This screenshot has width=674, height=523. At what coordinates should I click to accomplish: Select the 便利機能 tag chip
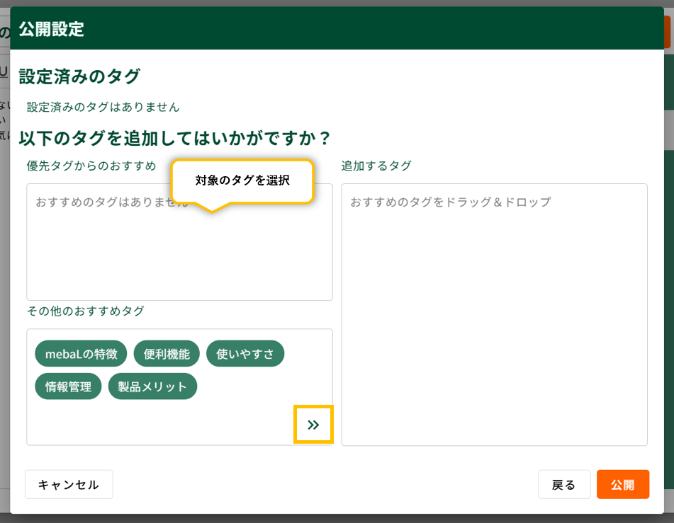coord(167,354)
